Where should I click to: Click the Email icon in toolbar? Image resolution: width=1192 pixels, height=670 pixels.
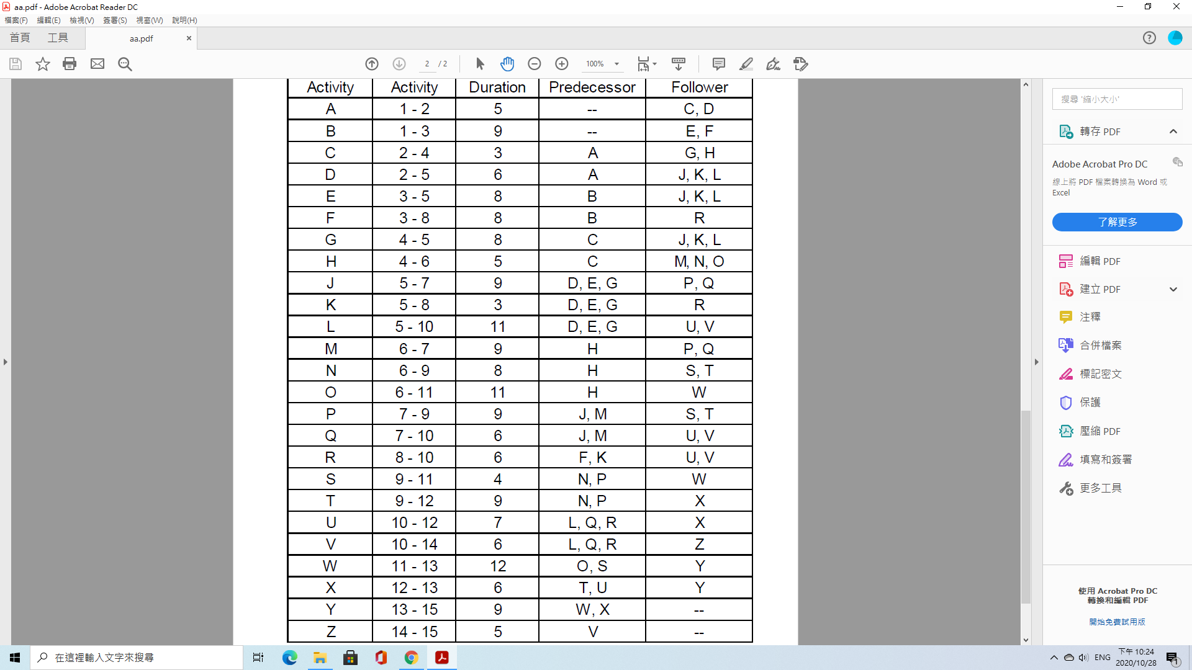[97, 64]
